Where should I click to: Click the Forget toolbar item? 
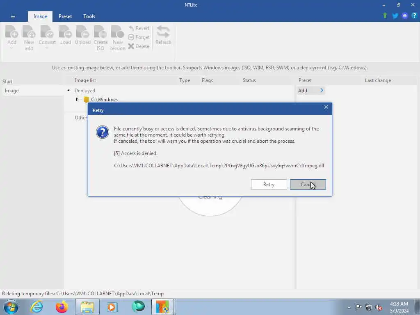(x=139, y=37)
